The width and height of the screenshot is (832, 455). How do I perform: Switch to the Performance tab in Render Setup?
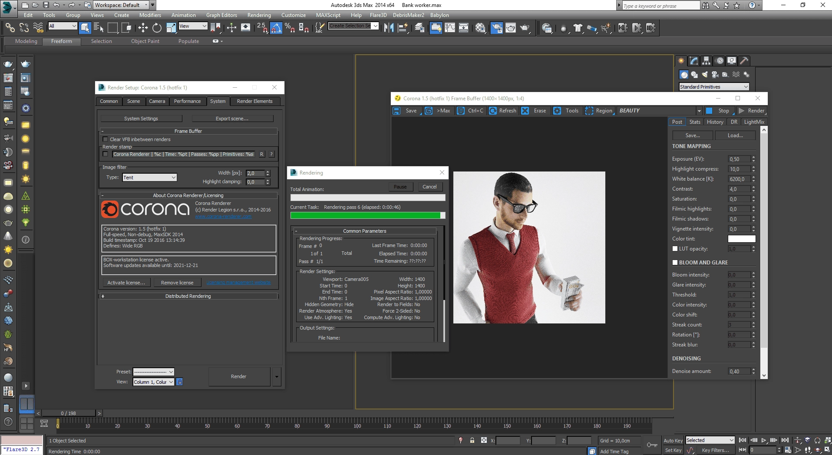pyautogui.click(x=187, y=101)
